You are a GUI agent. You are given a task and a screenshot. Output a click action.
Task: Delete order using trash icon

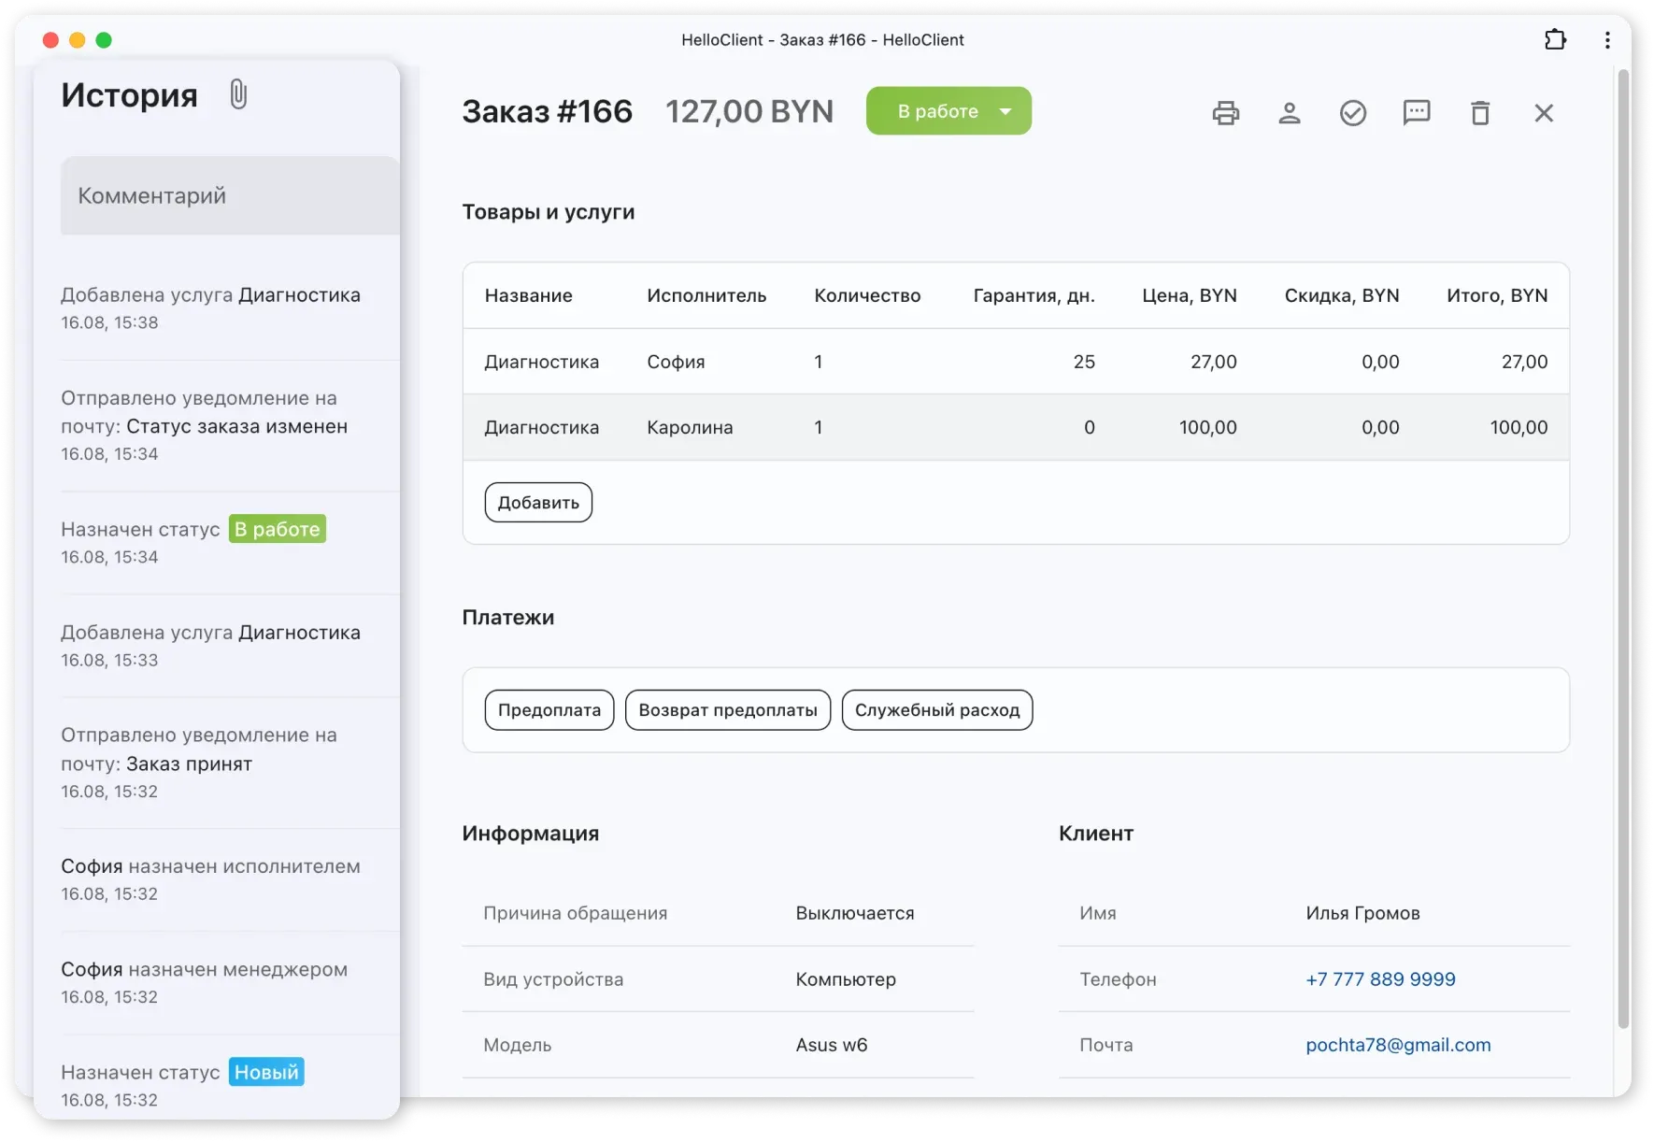1479,113
